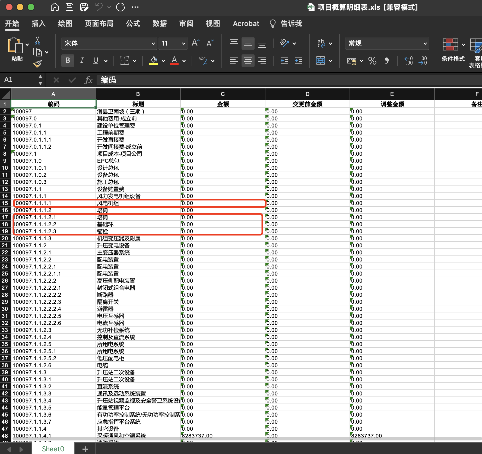The height and width of the screenshot is (454, 482).
Task: Toggle Italic formatting
Action: coord(82,60)
